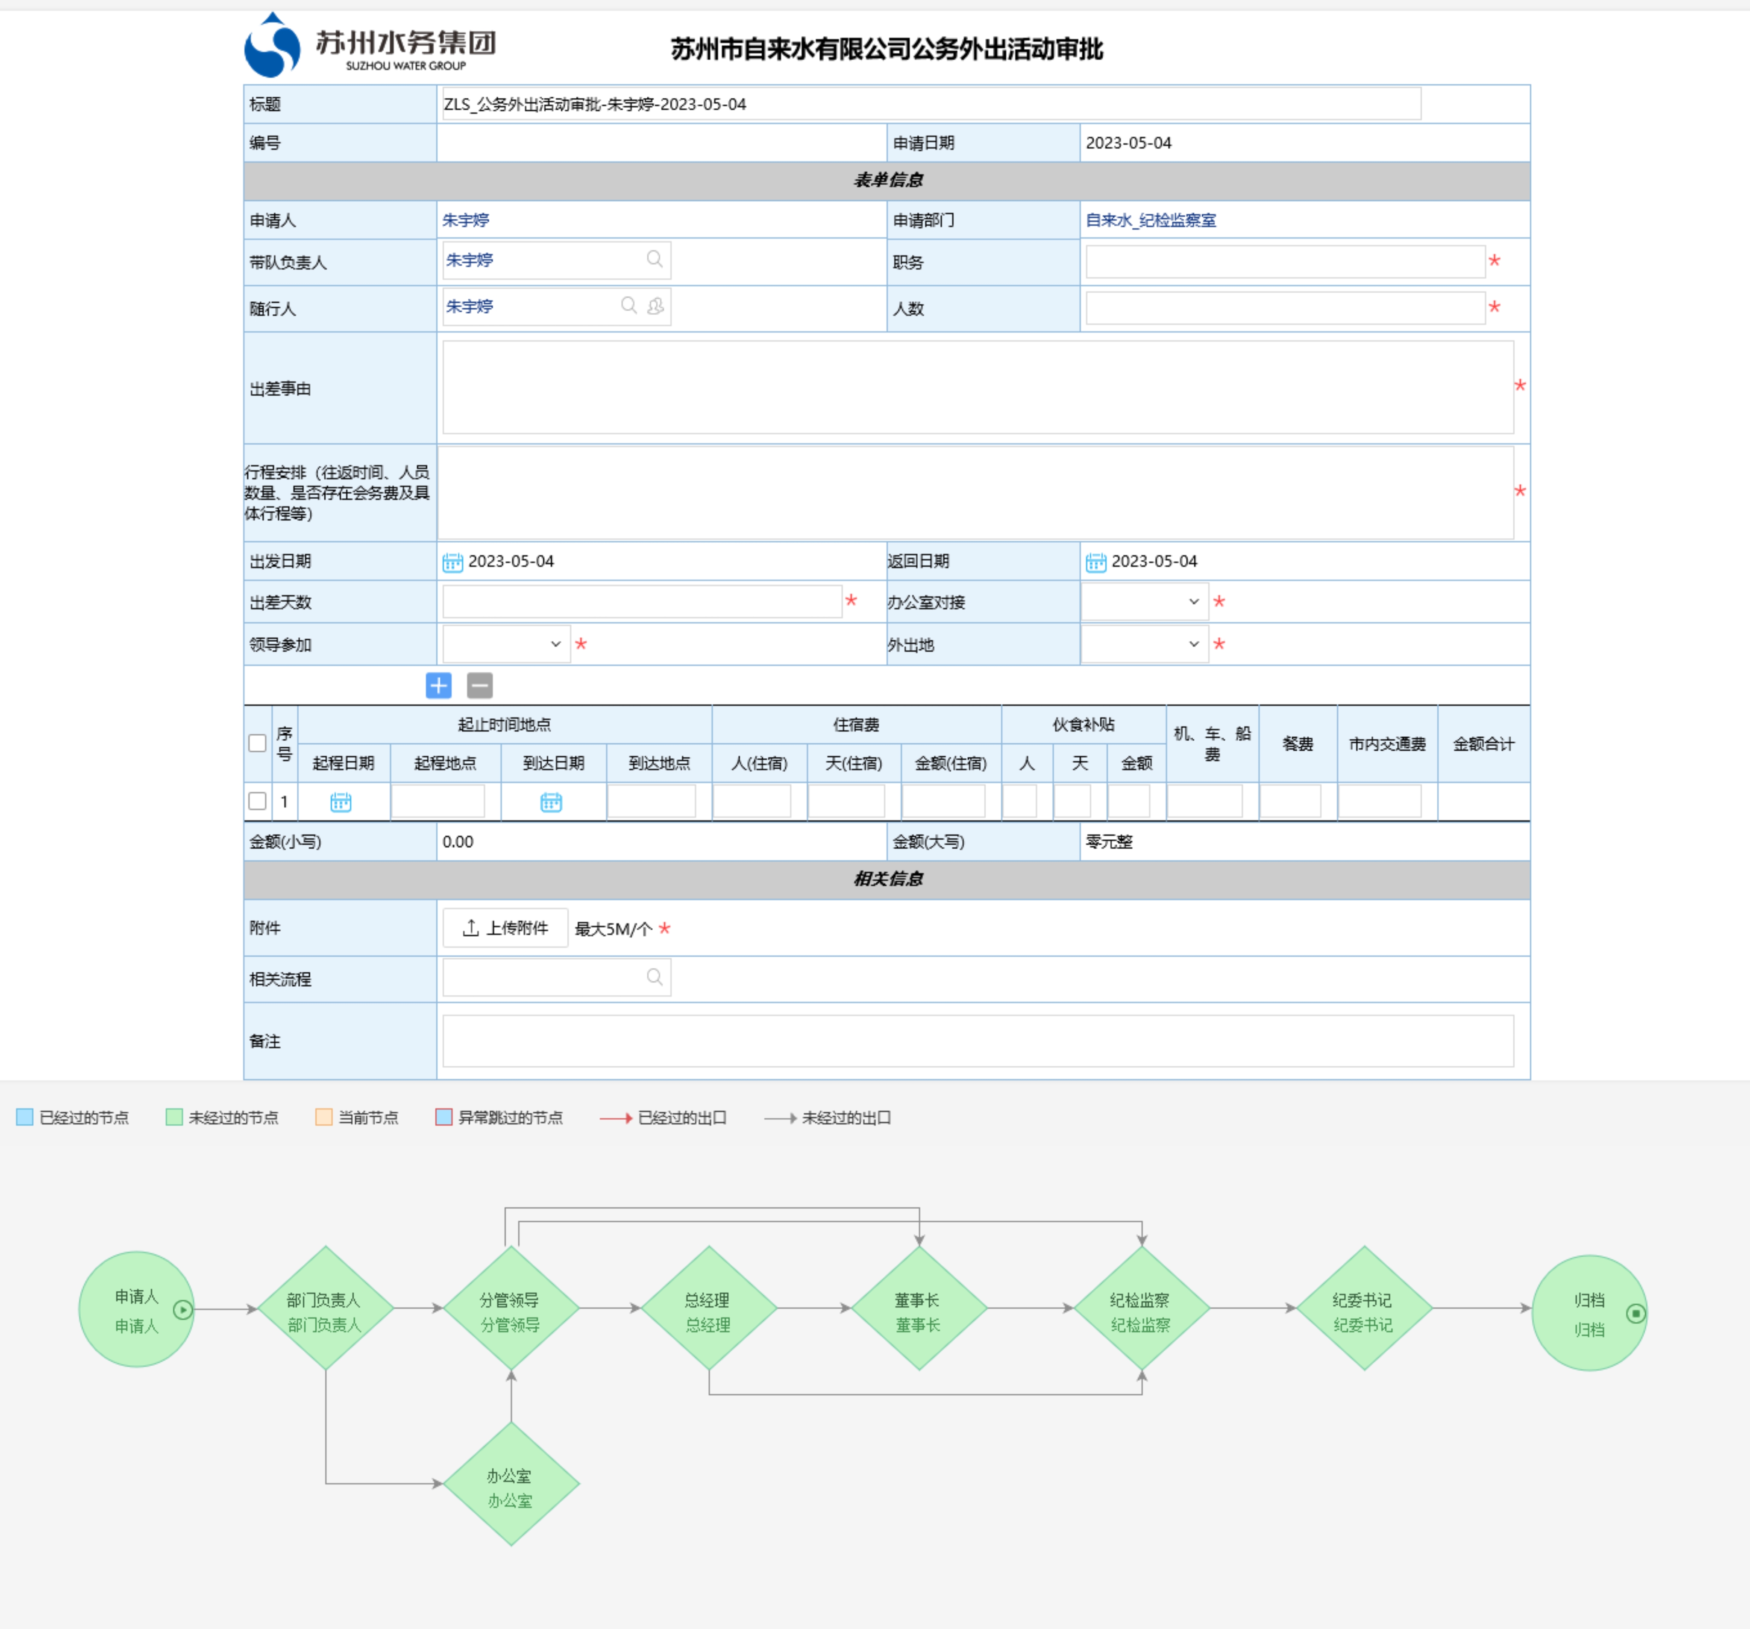
Task: Click applicant link 朱宇婷
Action: 466,220
